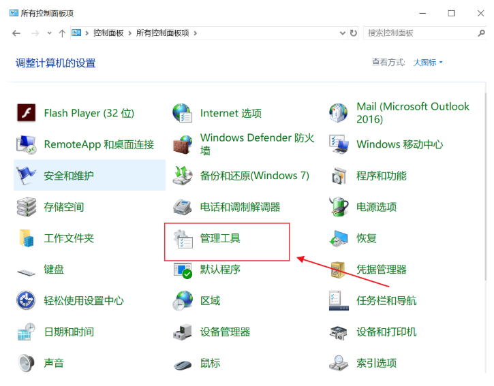This screenshot has height=386, width=494.
Task: Click the Windows 移动中心 laptop icon
Action: coord(339,144)
